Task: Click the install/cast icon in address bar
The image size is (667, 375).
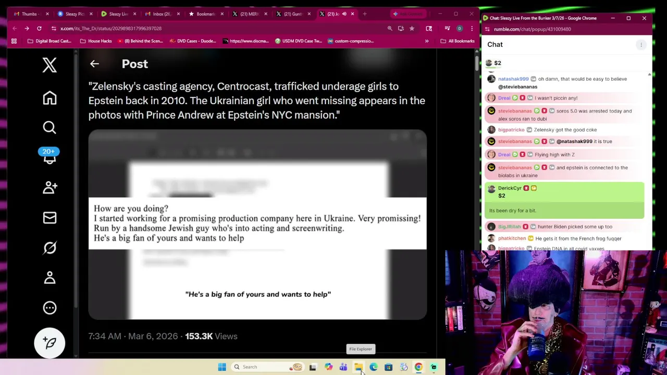Action: (401, 29)
